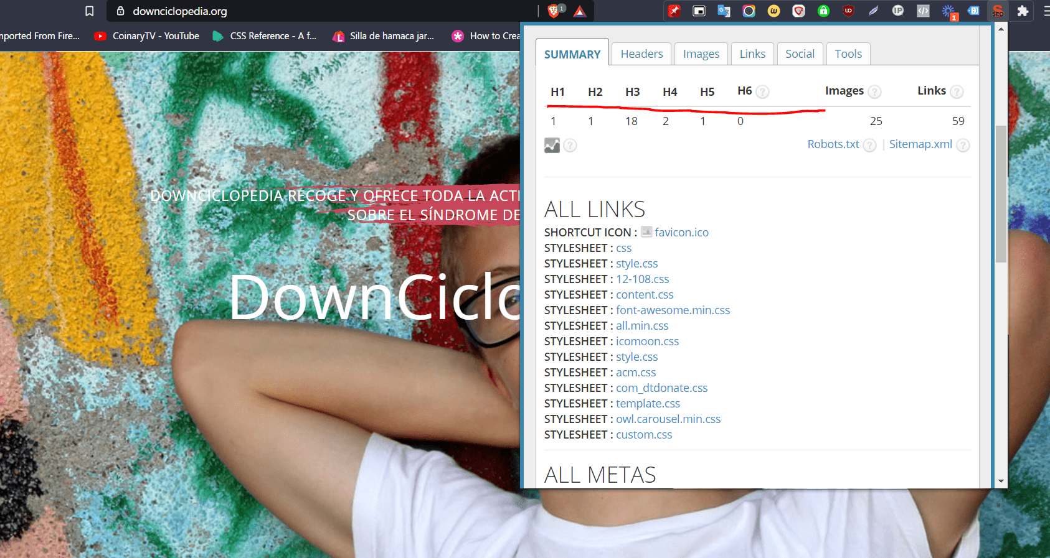1050x558 pixels.
Task: Switch to the Headers tab
Action: tap(641, 54)
